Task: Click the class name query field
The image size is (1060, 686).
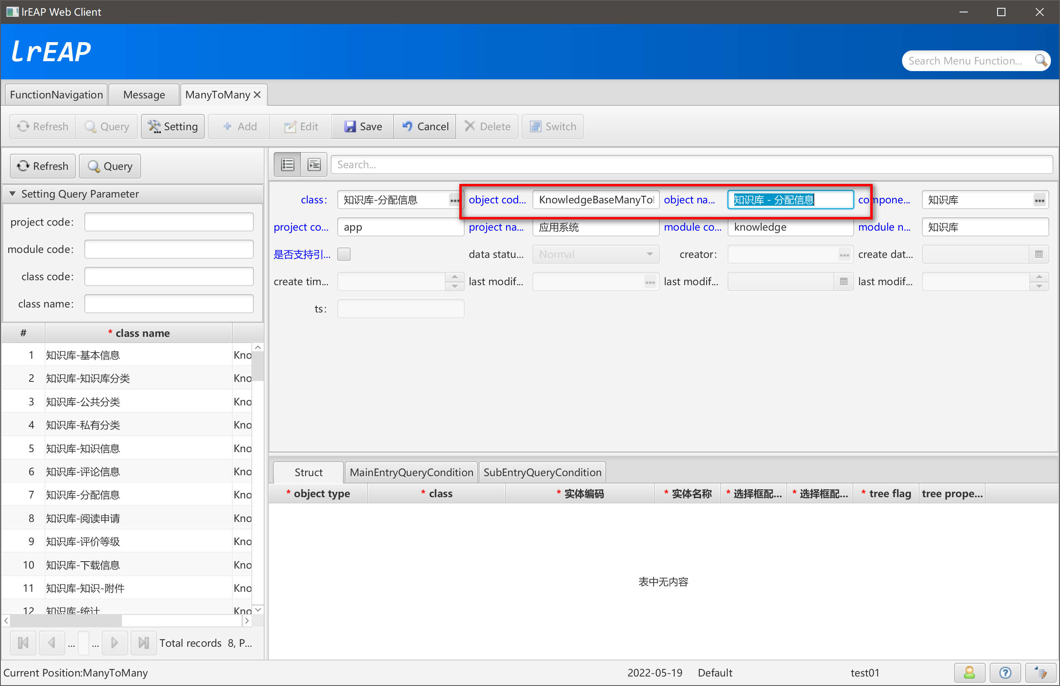Action: [x=169, y=304]
